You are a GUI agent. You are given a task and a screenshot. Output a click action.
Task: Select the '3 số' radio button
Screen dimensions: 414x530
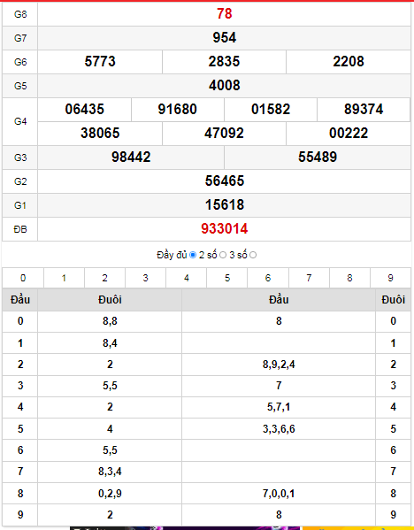253,255
